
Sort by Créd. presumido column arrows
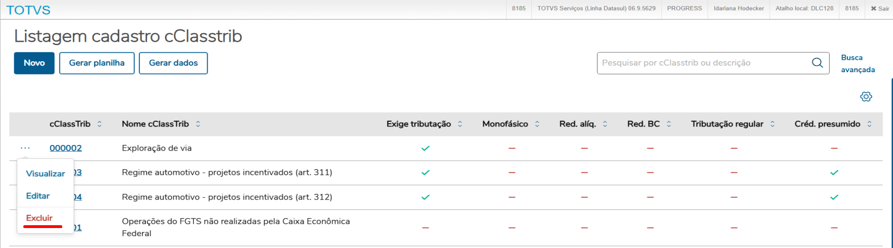click(x=869, y=124)
